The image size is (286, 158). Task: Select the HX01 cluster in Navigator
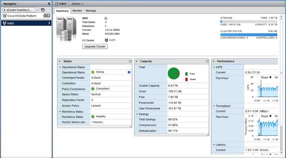point(26,23)
